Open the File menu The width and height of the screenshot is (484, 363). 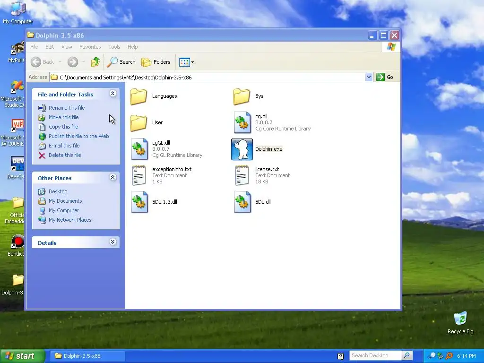pos(34,47)
